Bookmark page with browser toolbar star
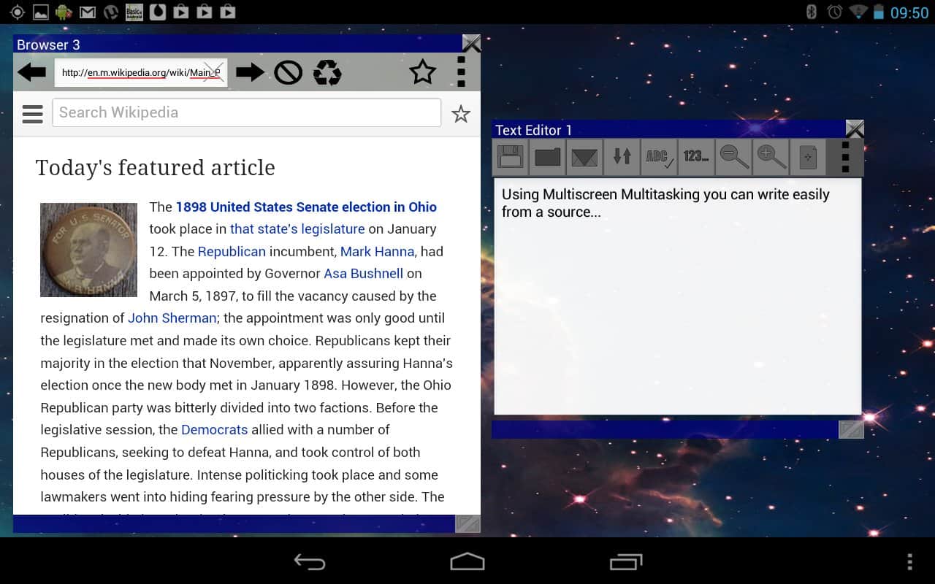The height and width of the screenshot is (584, 935). (x=422, y=72)
